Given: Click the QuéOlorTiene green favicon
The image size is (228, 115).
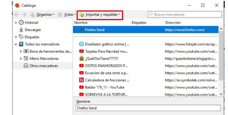Looking at the screenshot, I should [82, 58].
